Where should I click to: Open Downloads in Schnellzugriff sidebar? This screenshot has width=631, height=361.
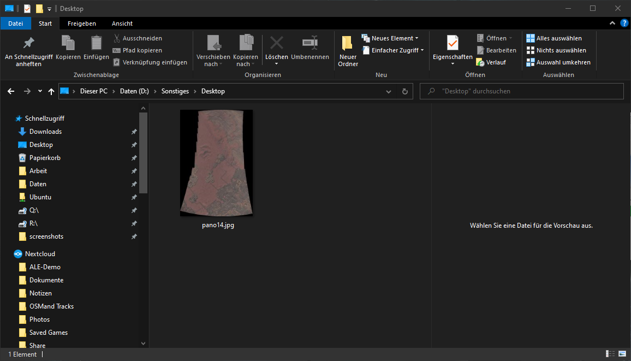click(x=45, y=132)
